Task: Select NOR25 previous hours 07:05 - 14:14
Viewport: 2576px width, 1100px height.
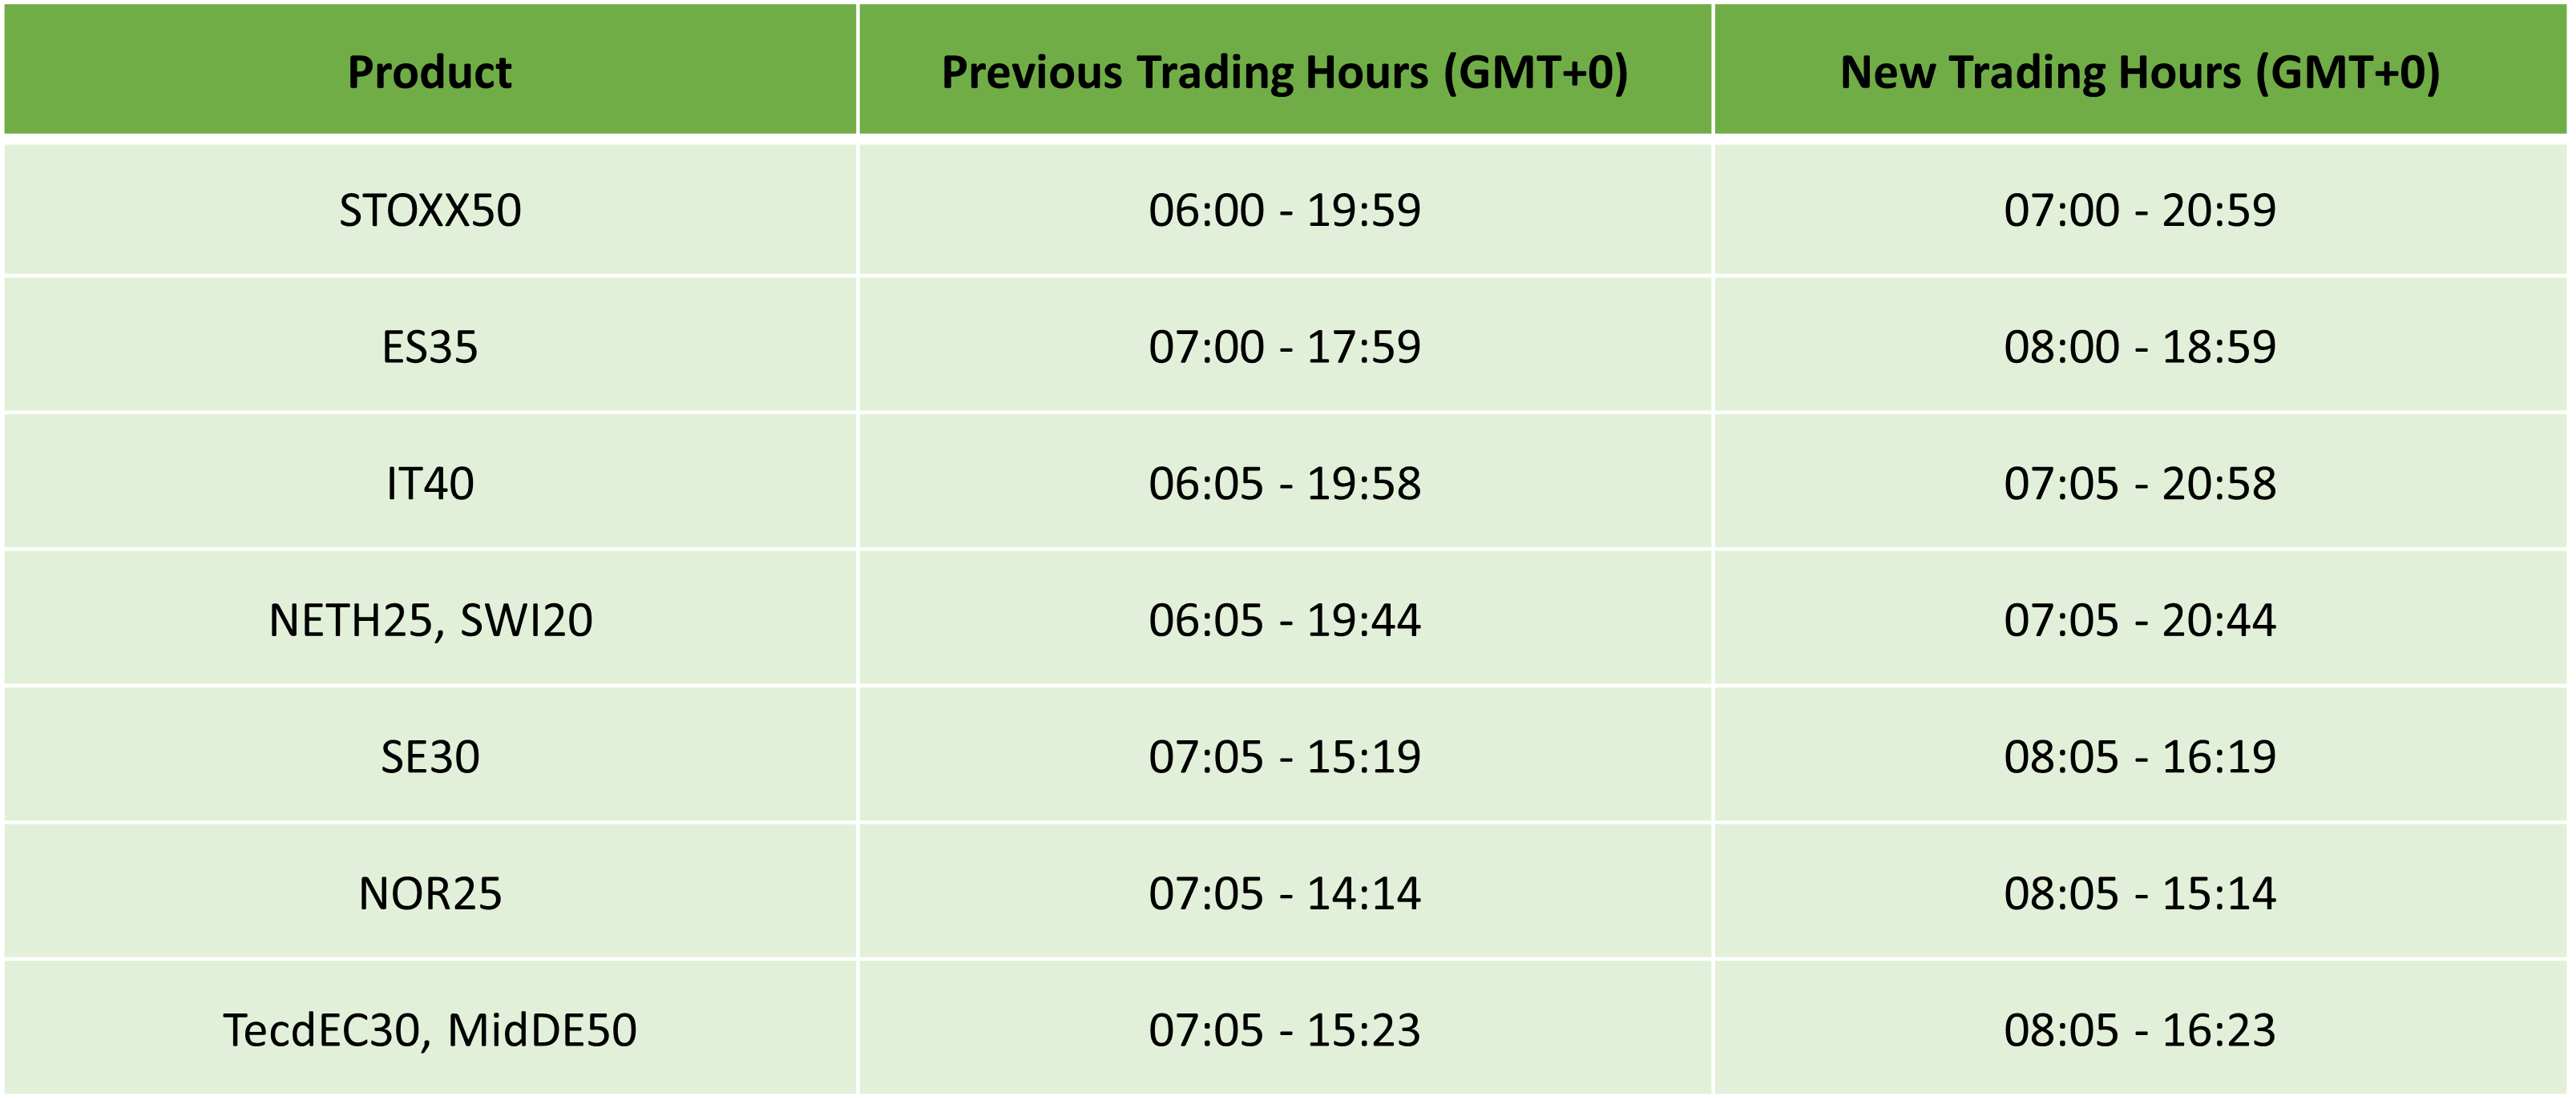Action: coord(1285,892)
